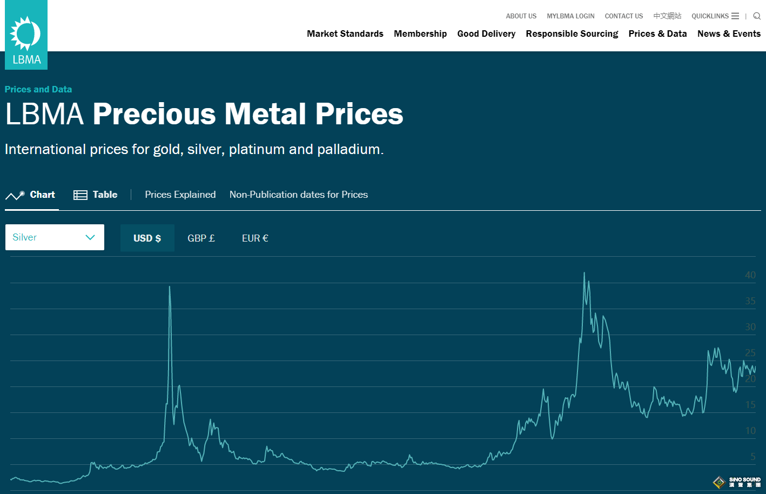The height and width of the screenshot is (494, 766).
Task: Click the Table grid icon
Action: tap(80, 195)
